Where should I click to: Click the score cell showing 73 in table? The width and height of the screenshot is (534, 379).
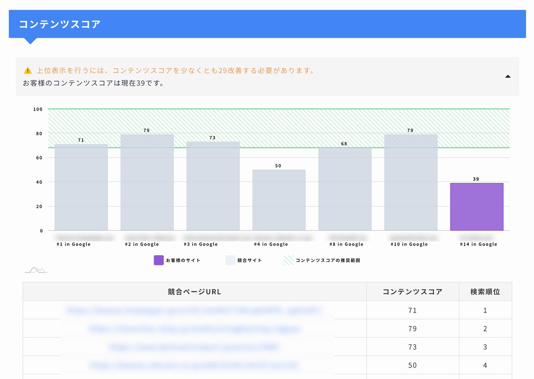click(x=413, y=347)
